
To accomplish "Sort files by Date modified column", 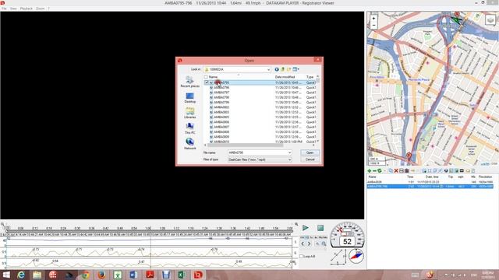I will point(285,77).
